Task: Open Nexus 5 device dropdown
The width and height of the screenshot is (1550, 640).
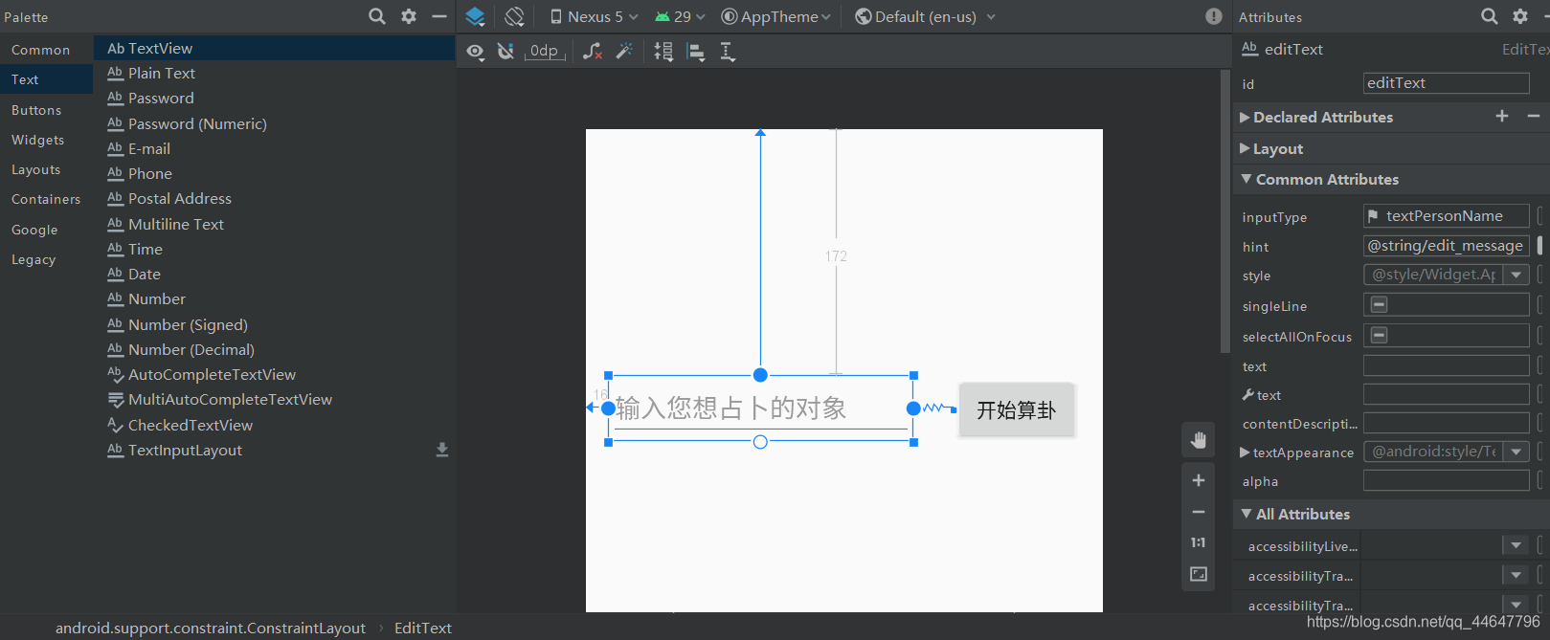Action: tap(594, 16)
